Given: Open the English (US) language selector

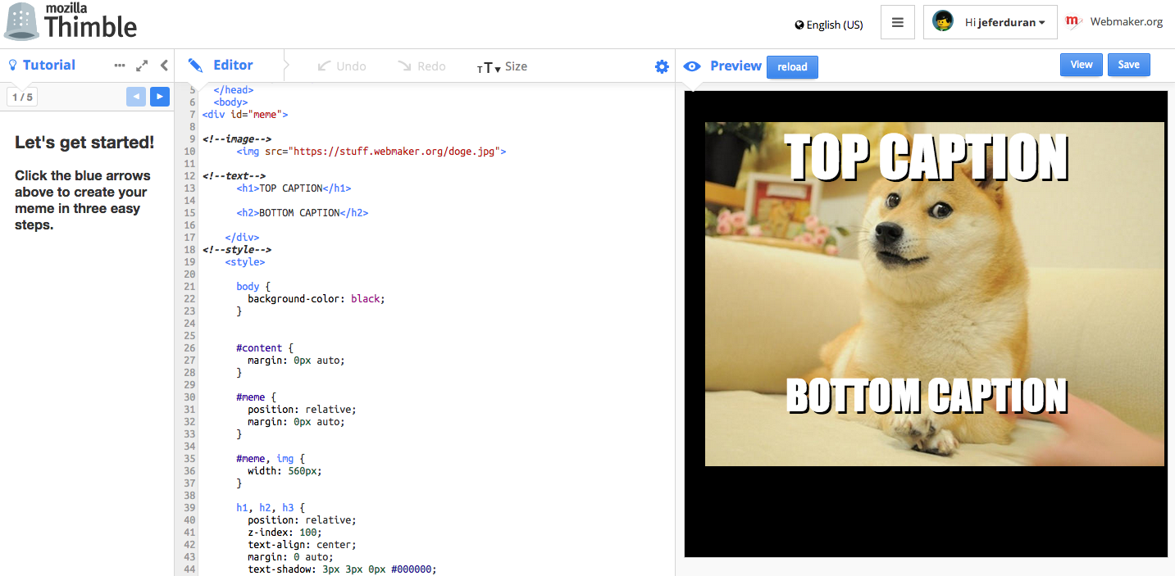Looking at the screenshot, I should coord(829,25).
